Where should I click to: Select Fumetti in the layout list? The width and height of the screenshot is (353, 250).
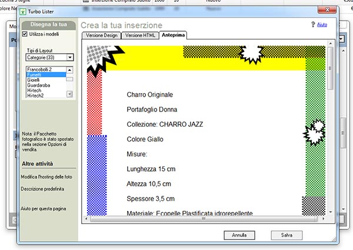pyautogui.click(x=46, y=75)
